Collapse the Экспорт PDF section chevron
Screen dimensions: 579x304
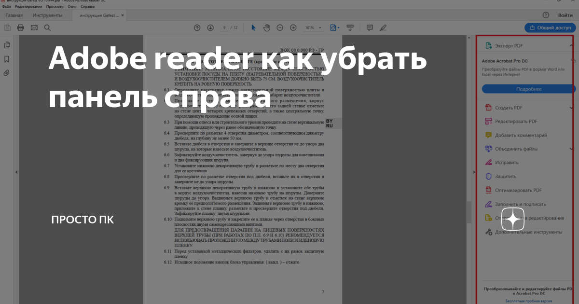(x=571, y=45)
